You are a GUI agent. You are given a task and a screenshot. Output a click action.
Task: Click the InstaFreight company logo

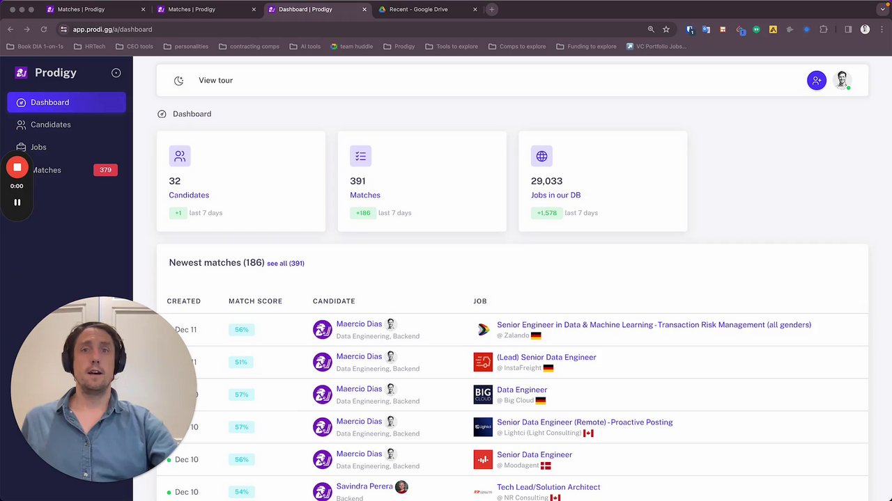483,362
